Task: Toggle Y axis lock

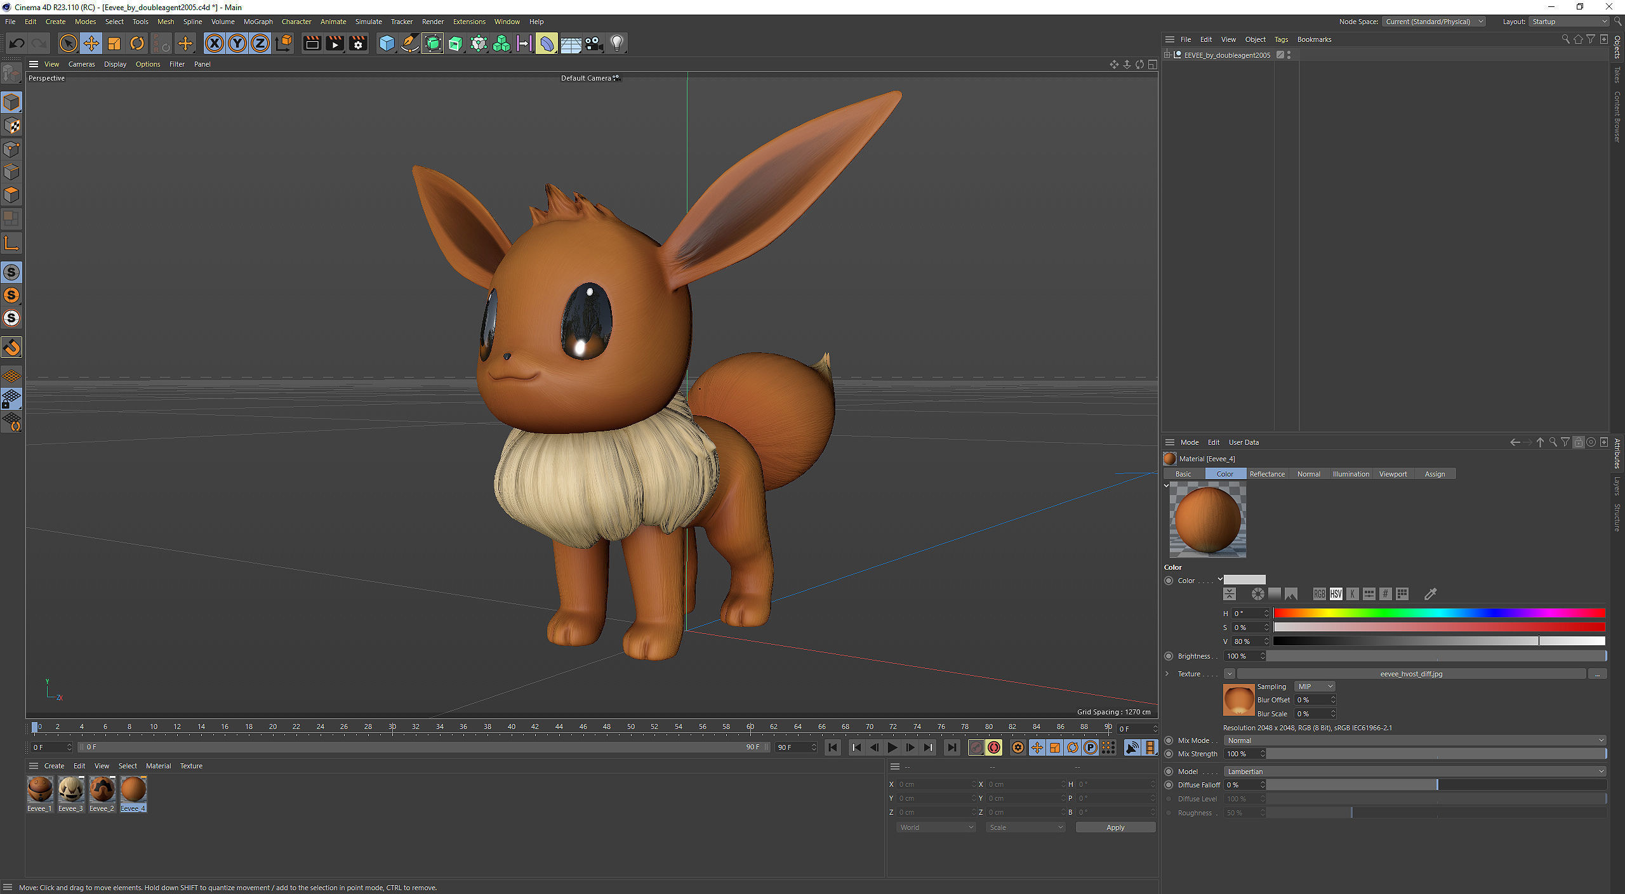Action: coord(237,43)
